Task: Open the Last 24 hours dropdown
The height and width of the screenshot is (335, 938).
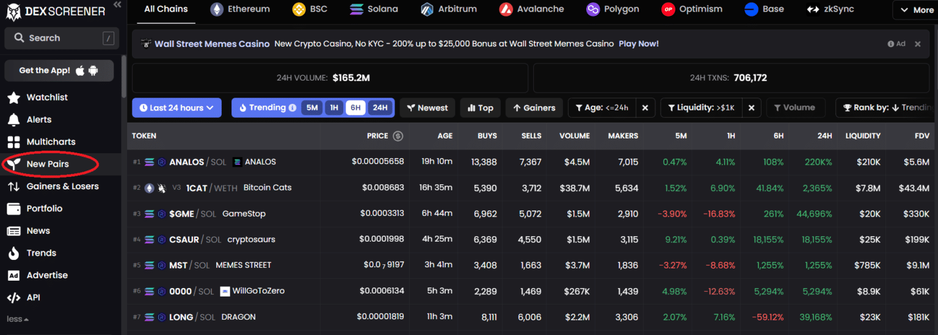Action: pyautogui.click(x=176, y=108)
